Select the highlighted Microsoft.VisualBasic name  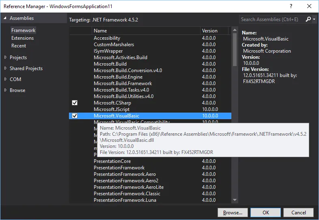(x=116, y=116)
